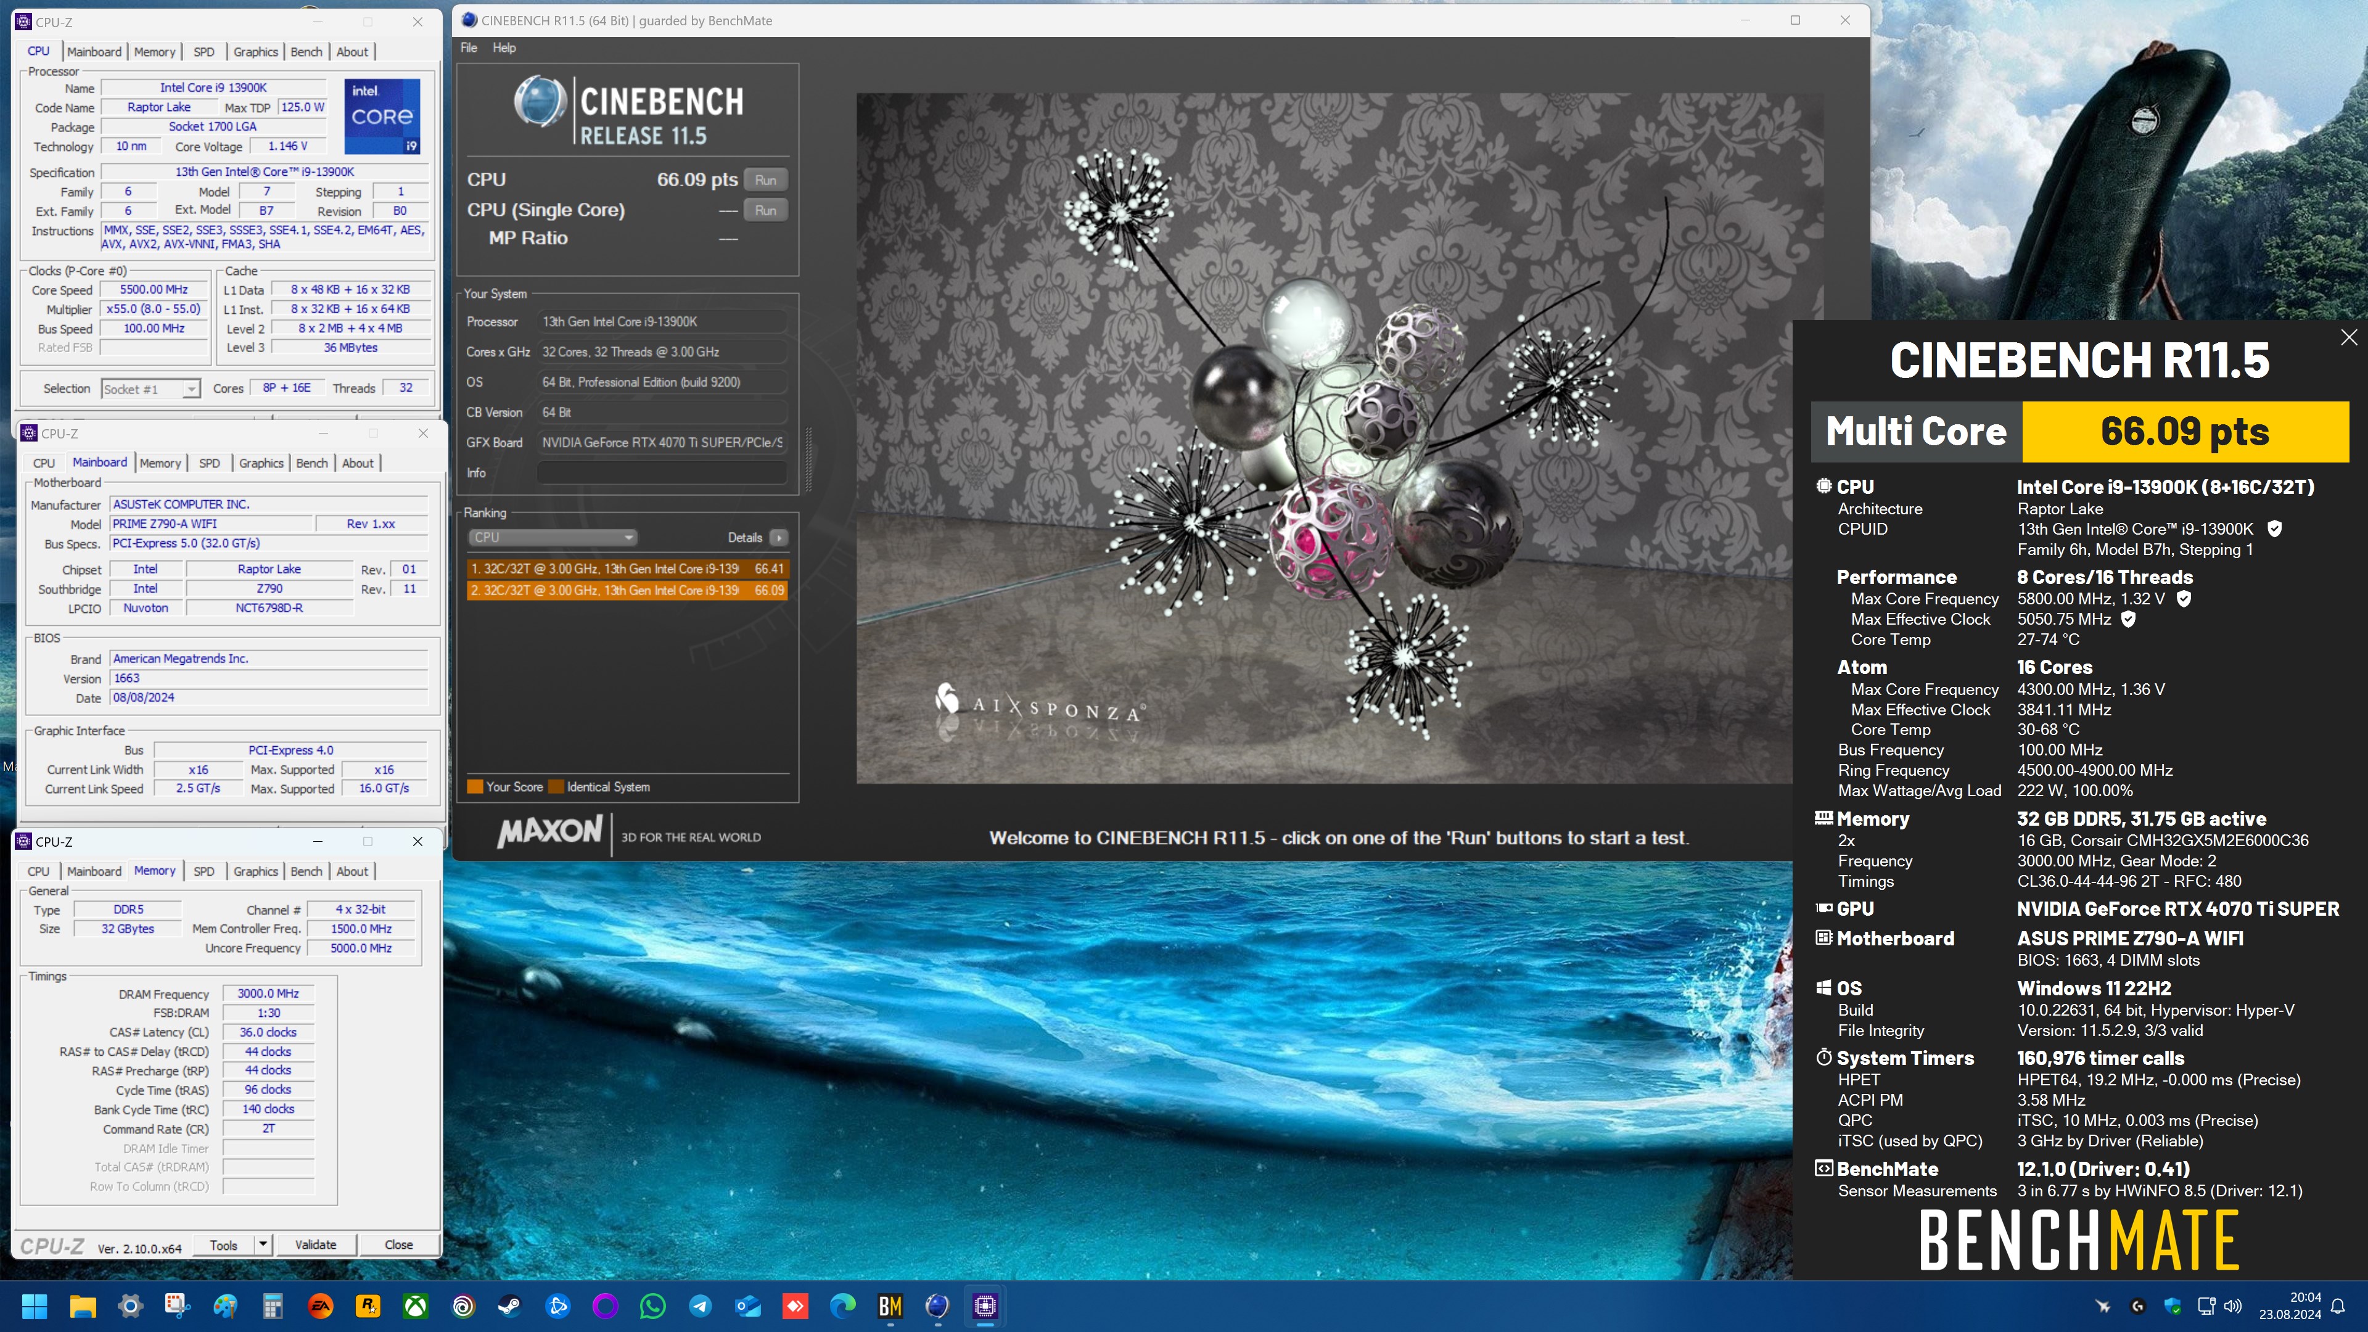This screenshot has height=1332, width=2368.
Task: Open Graphics tab in top CPU-Z window
Action: pyautogui.click(x=255, y=51)
